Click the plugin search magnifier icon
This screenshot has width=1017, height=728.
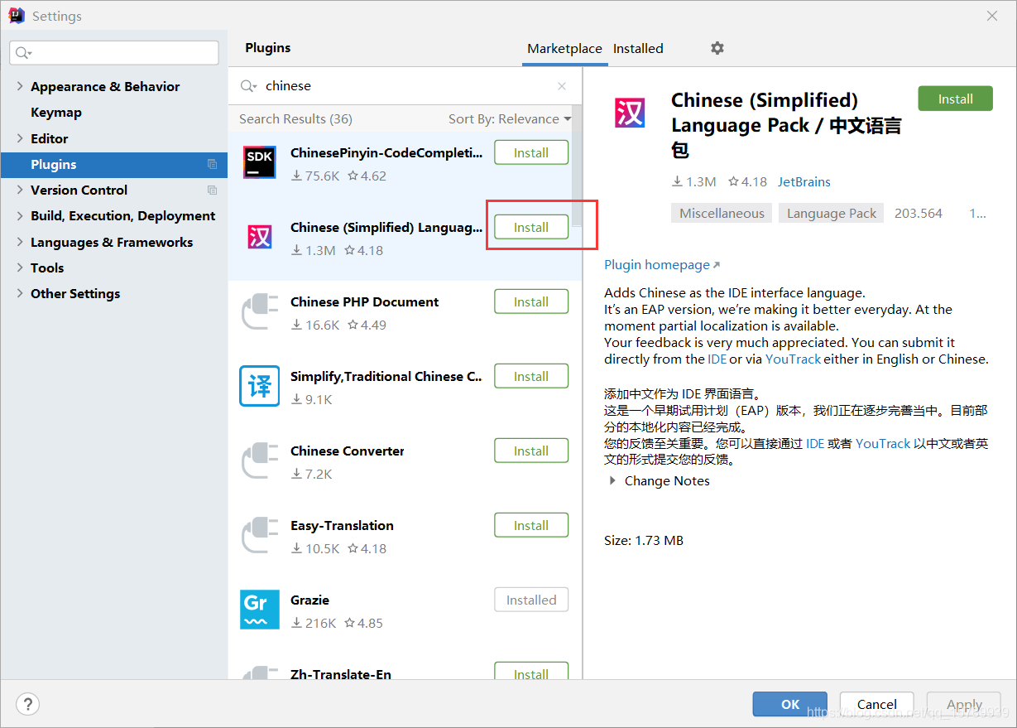248,86
